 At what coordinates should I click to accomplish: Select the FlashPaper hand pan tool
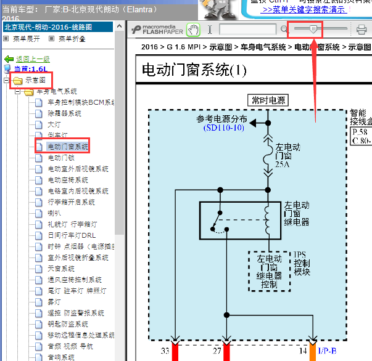(193, 30)
